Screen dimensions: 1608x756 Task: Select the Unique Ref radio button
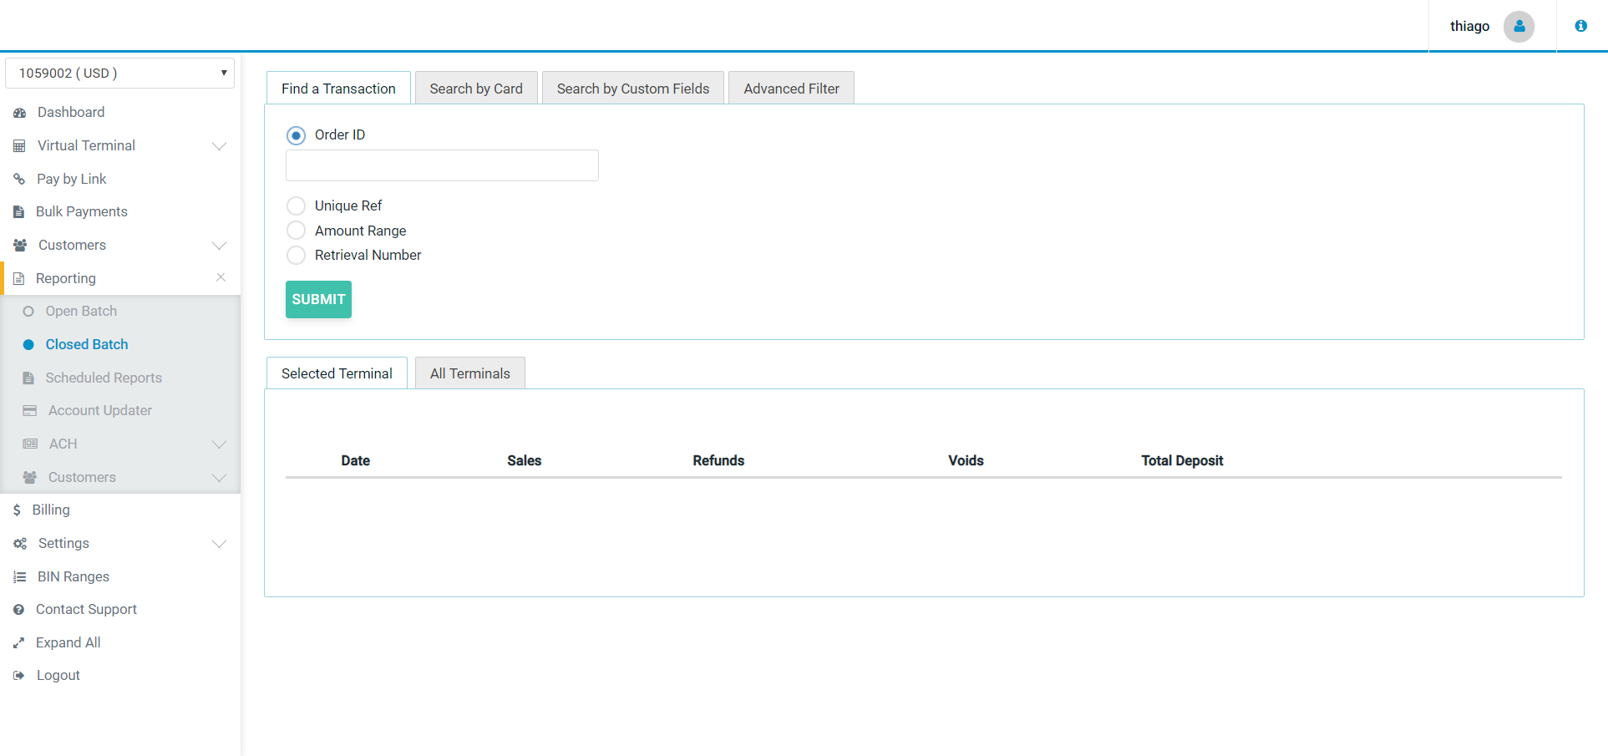(x=296, y=206)
